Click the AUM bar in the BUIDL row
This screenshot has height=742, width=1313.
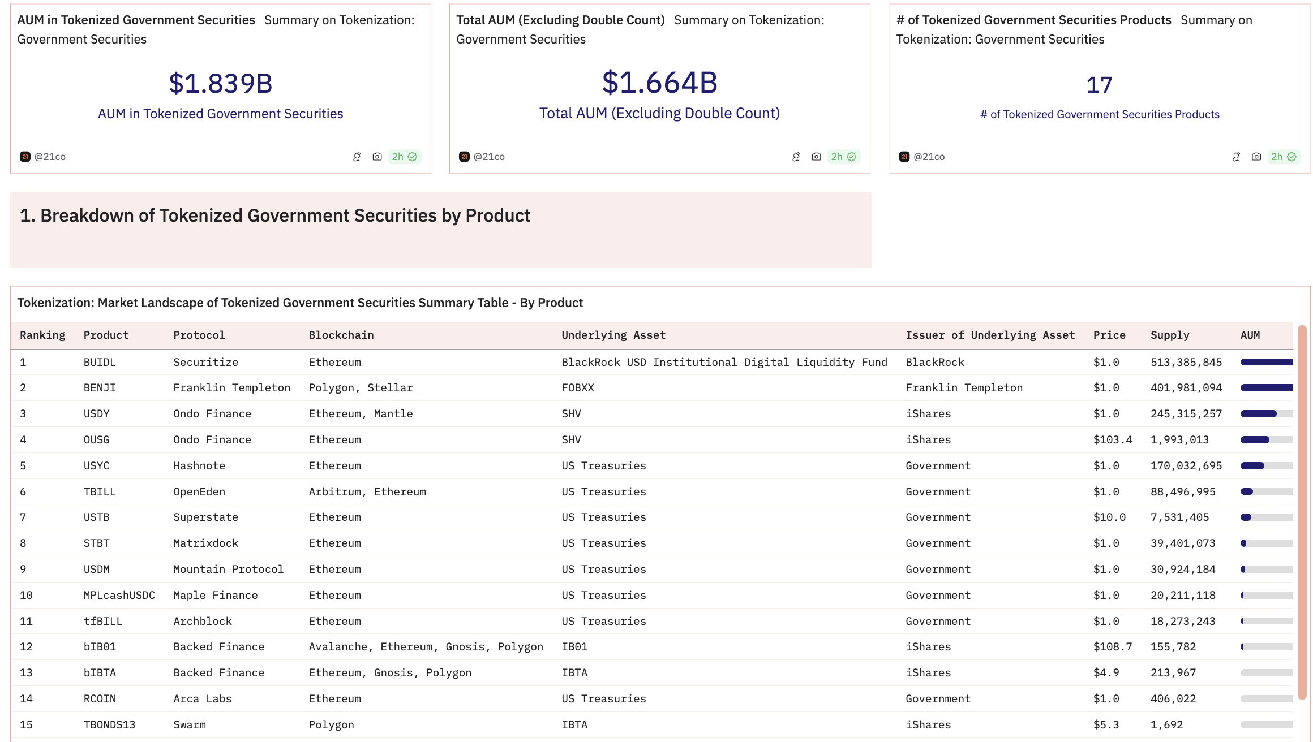pos(1267,362)
